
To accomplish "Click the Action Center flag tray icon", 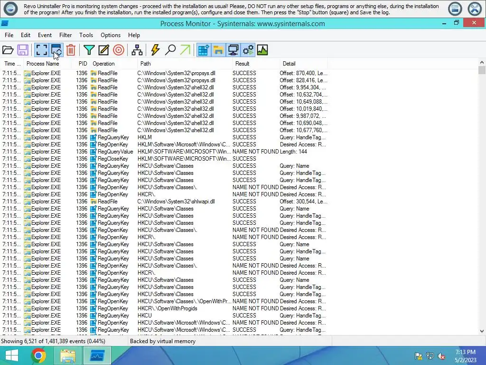I will (x=418, y=355).
